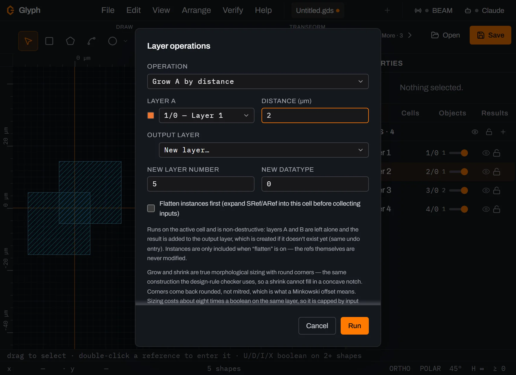Click the Distance (µm) input field

pyautogui.click(x=315, y=115)
